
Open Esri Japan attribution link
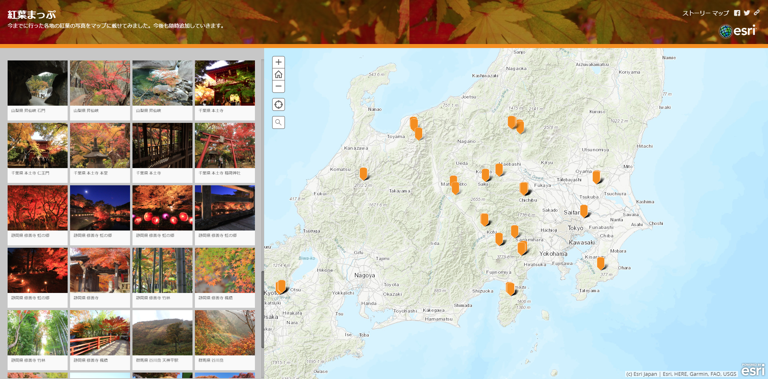point(642,374)
